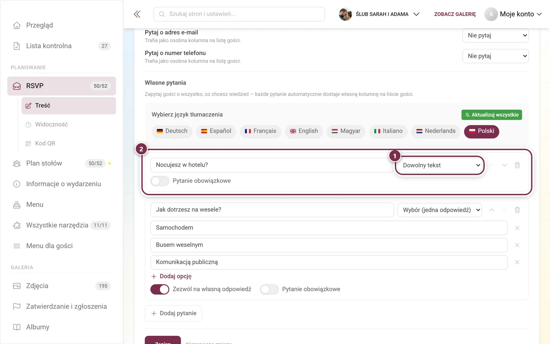Click 'Dodaj pytanie' to add a question
This screenshot has height=344, width=550.
point(173,313)
